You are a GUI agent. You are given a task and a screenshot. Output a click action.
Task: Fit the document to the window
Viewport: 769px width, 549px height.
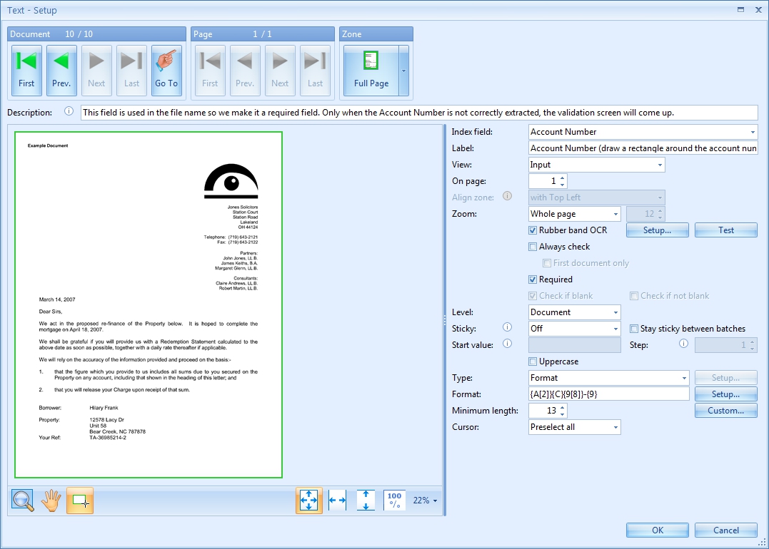[309, 501]
